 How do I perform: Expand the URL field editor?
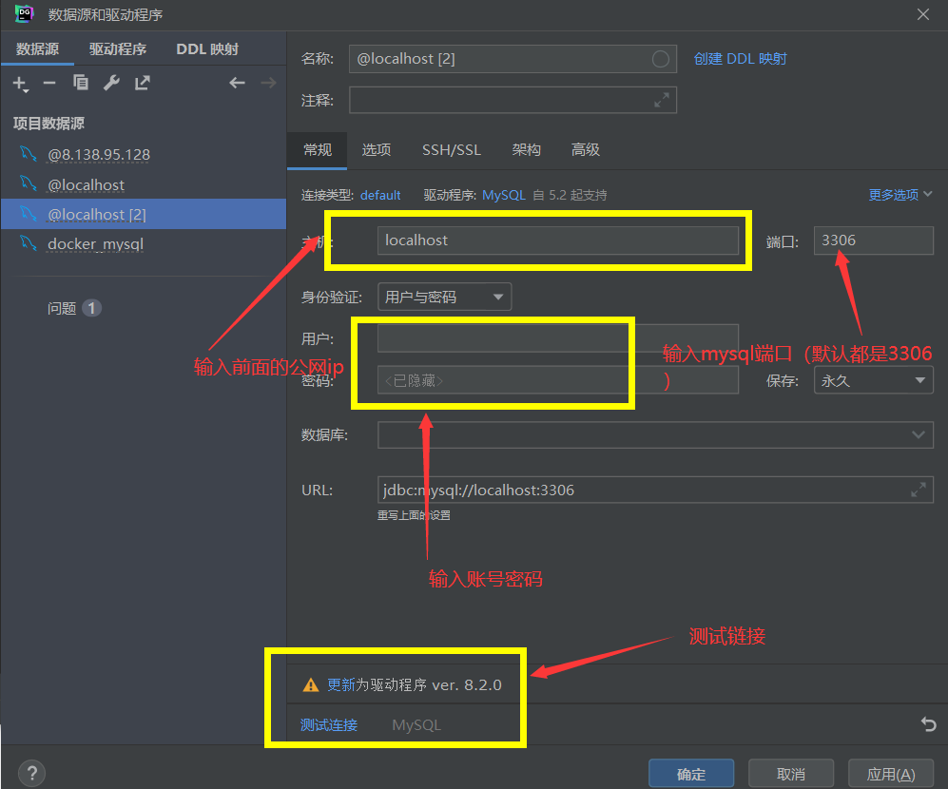919,490
